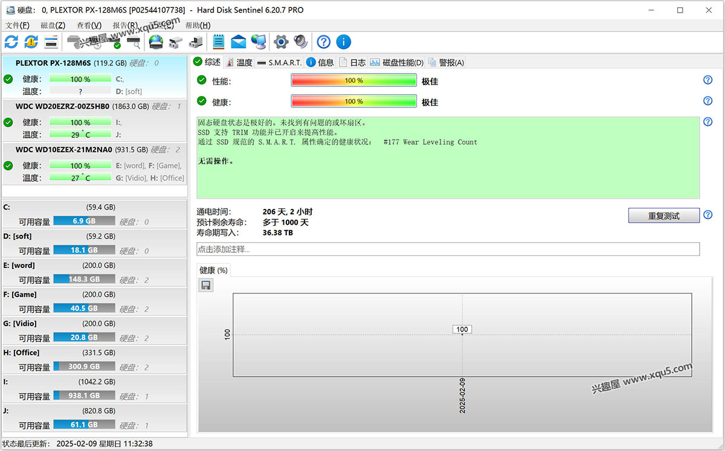
Task: Switch to the 磁盘性能(D) tab
Action: tap(397, 62)
